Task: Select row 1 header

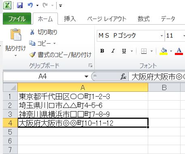Action: [10, 96]
